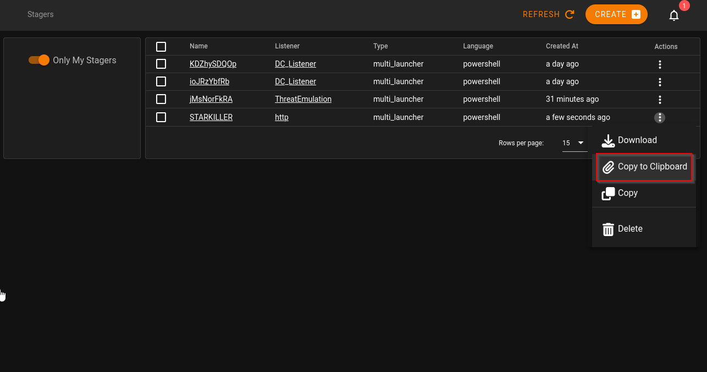The image size is (707, 372).
Task: Open DC_Listener link in ioJRzYbfRb row
Action: pos(295,81)
